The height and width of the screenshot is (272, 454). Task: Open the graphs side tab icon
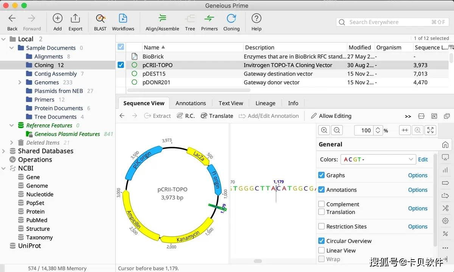445,170
